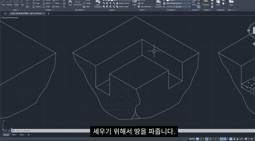The height and width of the screenshot is (141, 255).
Task: Click Match Properties tool
Action: [159, 4]
